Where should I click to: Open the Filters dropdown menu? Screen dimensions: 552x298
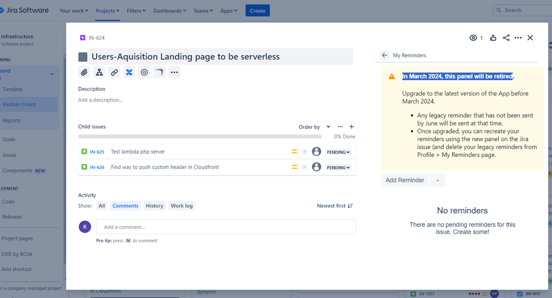click(136, 11)
